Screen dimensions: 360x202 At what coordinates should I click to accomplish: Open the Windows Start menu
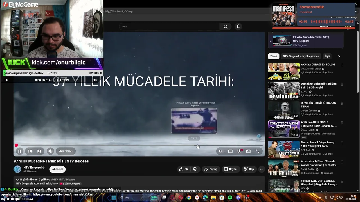[x=114, y=198]
